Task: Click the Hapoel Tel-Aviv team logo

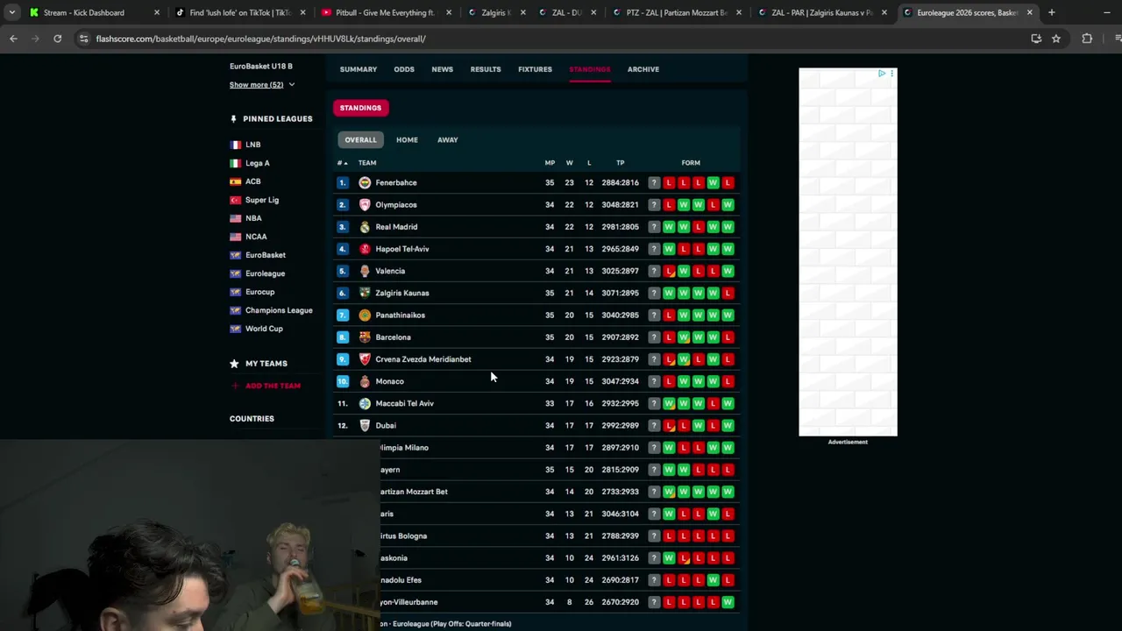Action: pos(365,249)
